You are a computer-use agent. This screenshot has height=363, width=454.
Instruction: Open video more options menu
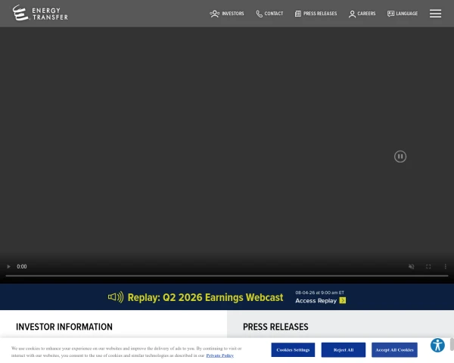(x=446, y=266)
